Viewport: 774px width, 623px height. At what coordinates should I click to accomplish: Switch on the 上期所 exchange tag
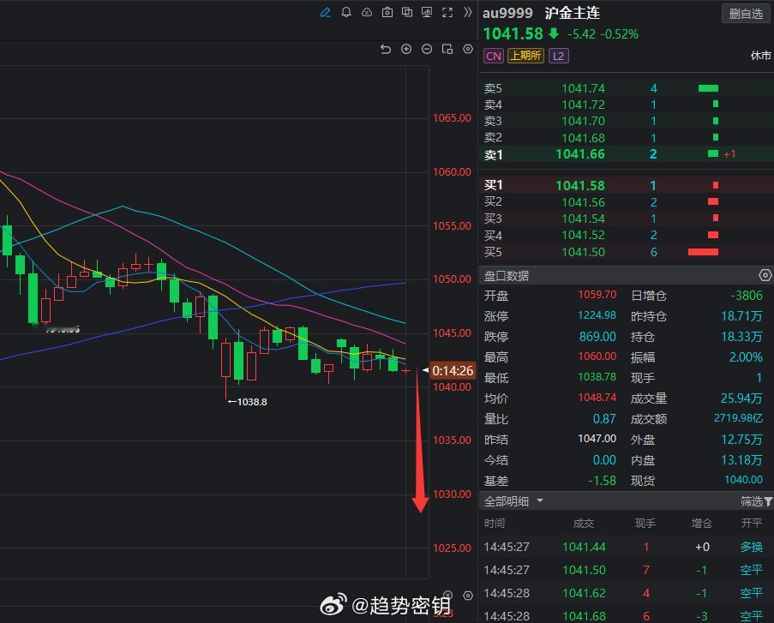525,55
